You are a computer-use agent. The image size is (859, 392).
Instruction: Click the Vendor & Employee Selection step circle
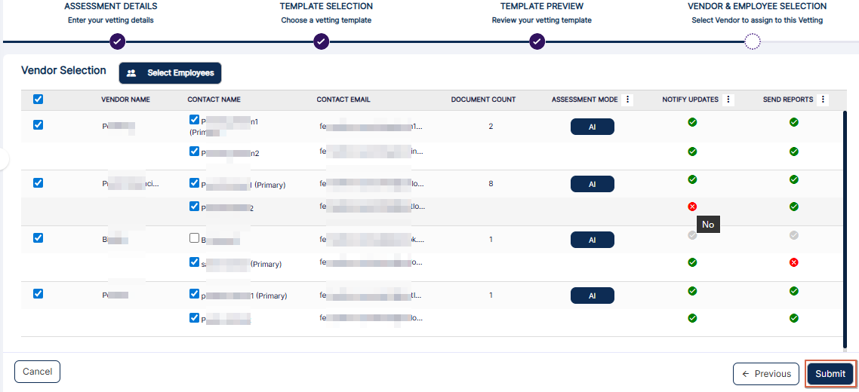click(753, 41)
